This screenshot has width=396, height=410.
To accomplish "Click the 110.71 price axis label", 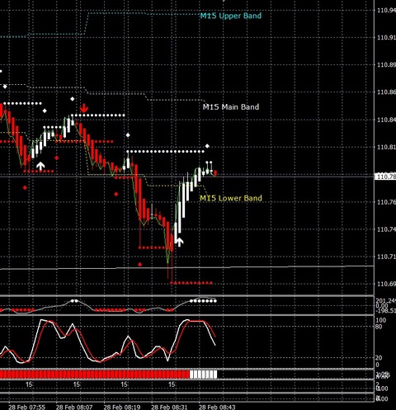I will click(386, 257).
